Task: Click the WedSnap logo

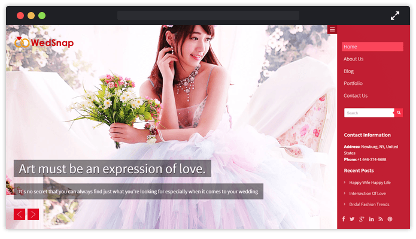Action: (x=44, y=43)
